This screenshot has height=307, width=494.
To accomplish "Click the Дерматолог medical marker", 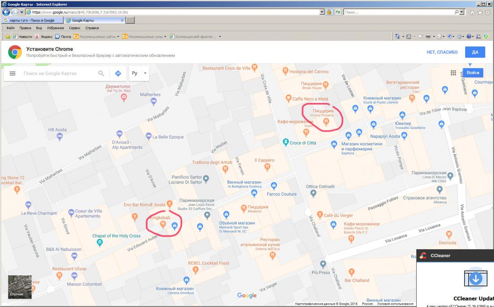I will click(x=123, y=97).
